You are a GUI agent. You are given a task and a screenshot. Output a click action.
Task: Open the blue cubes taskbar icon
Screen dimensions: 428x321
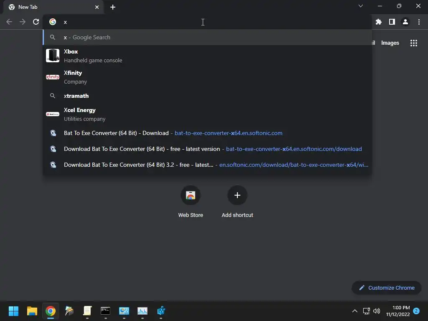click(x=161, y=311)
